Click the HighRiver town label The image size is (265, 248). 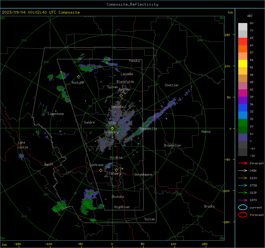pos(122,207)
